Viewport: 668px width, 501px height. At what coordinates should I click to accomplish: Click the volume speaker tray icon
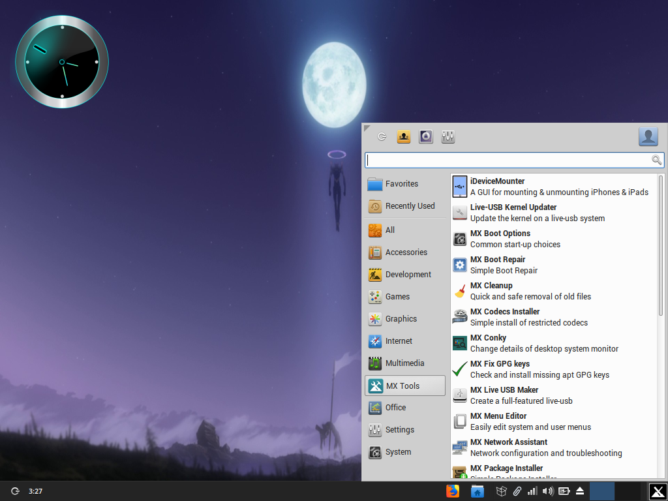pos(548,491)
